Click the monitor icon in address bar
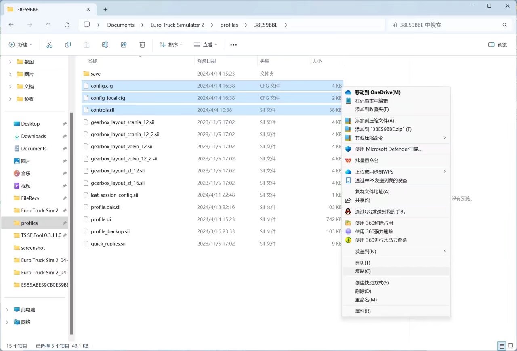The height and width of the screenshot is (351, 517). point(87,25)
